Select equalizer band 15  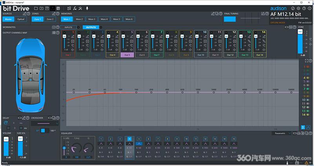[x=234, y=139]
